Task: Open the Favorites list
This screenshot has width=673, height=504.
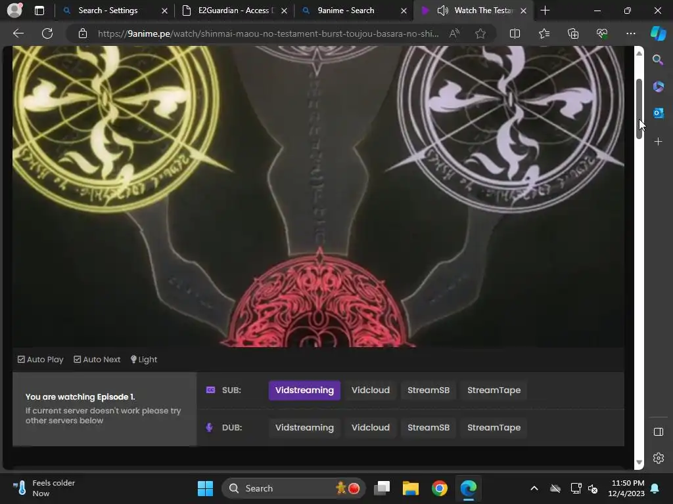Action: click(x=544, y=33)
